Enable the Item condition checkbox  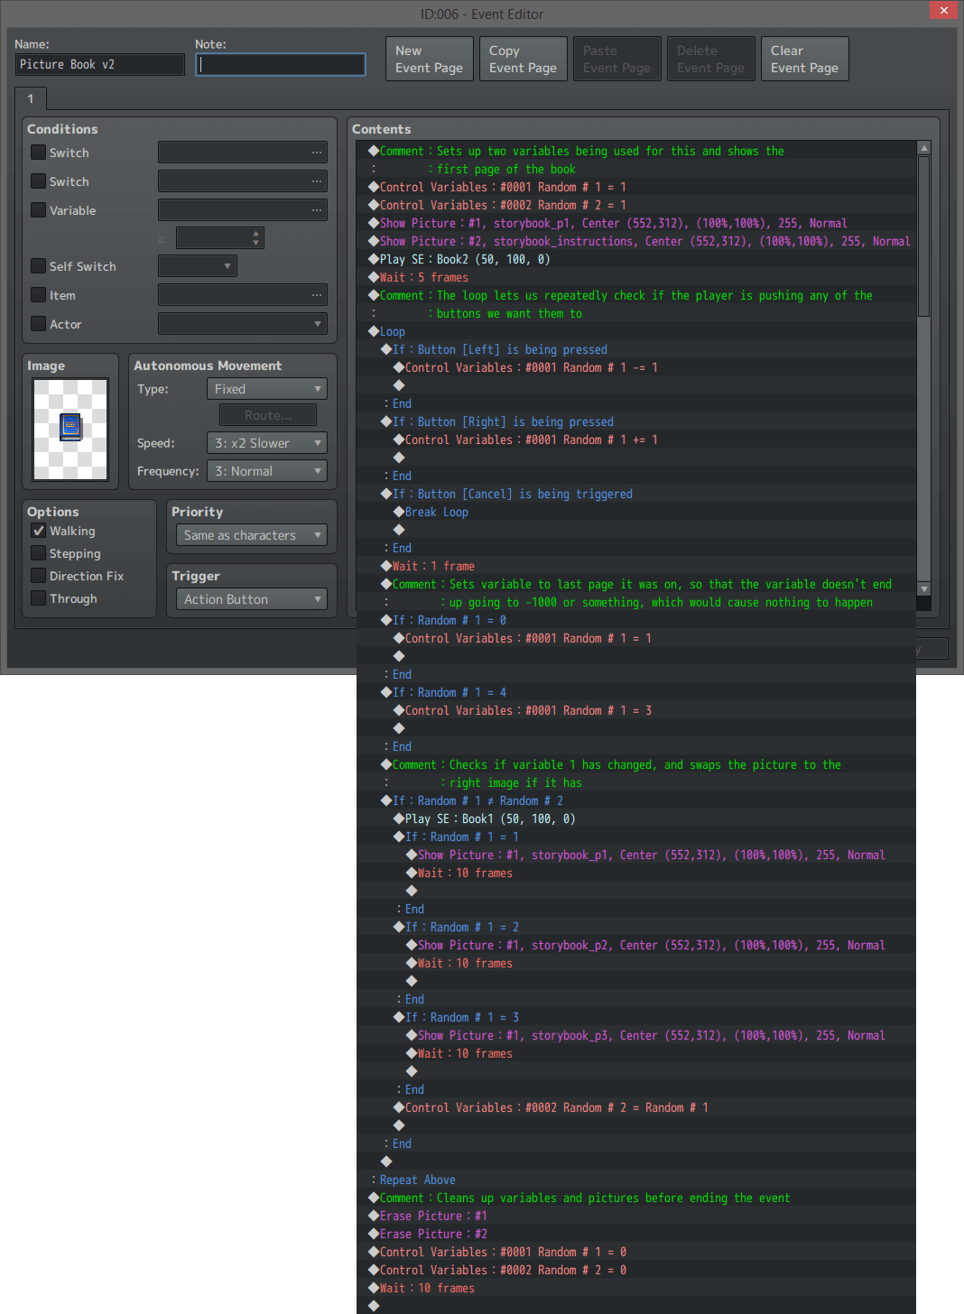point(39,296)
